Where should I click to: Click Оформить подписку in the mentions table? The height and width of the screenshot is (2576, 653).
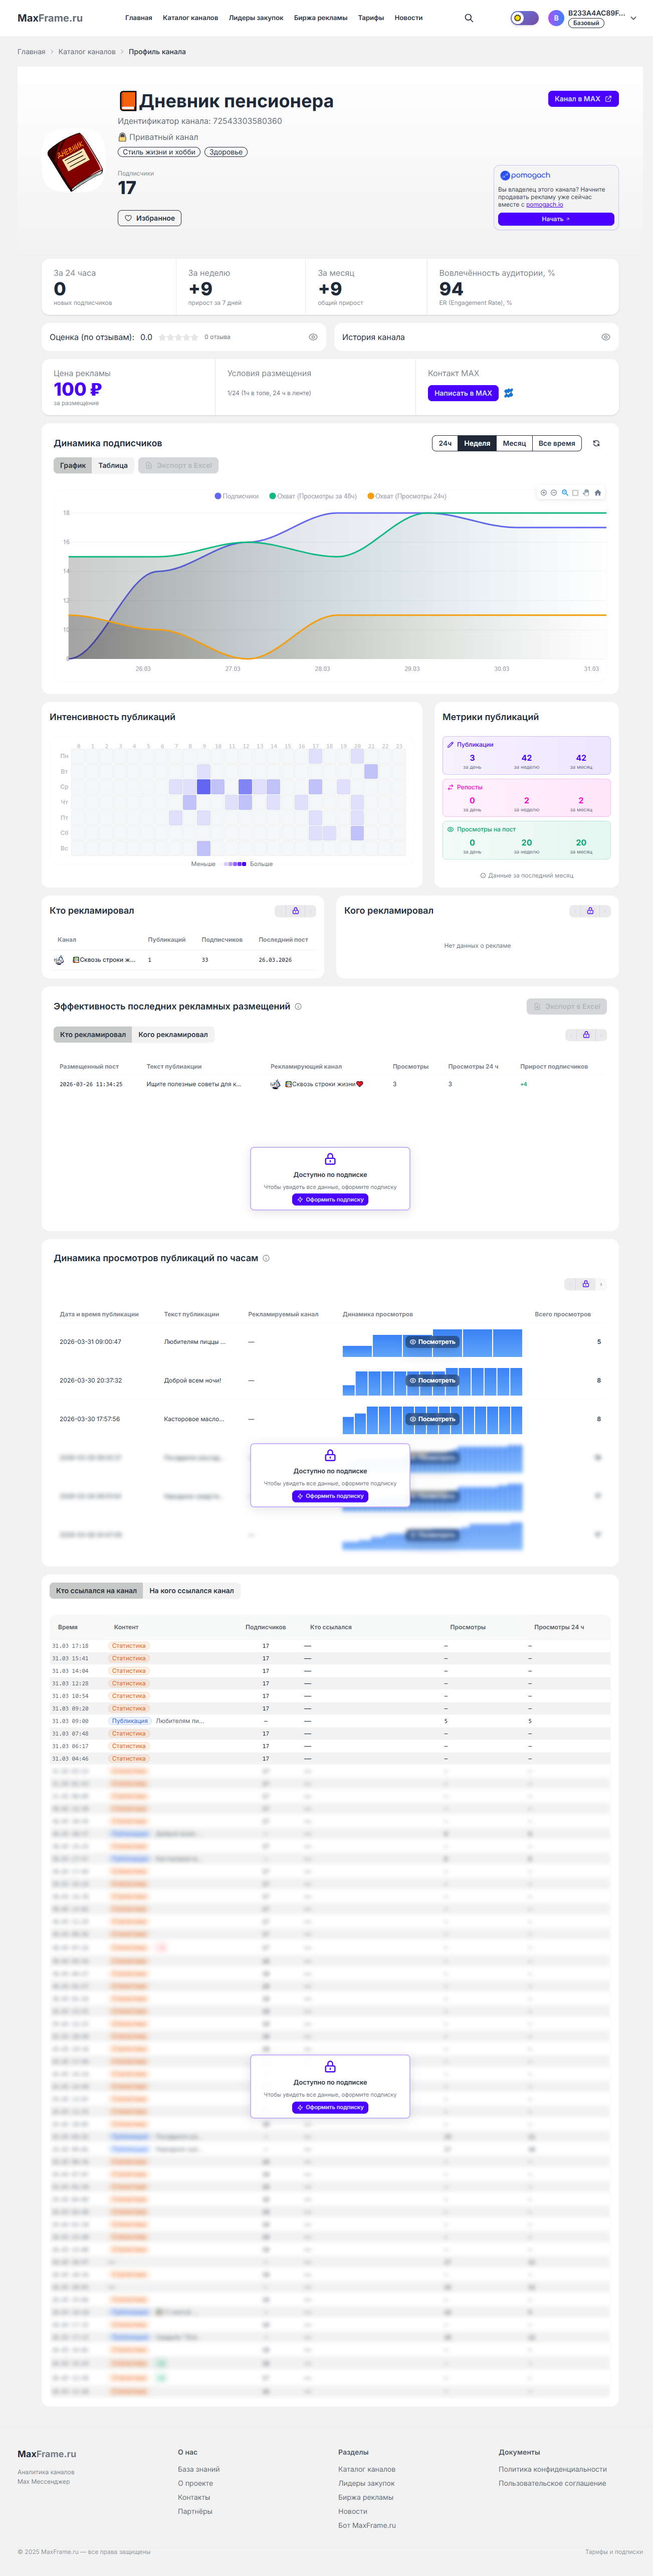(x=330, y=2108)
